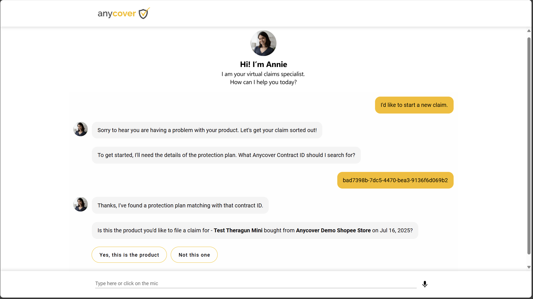This screenshot has height=299, width=533.
Task: Click the scrollbar down arrow
Action: 529,267
